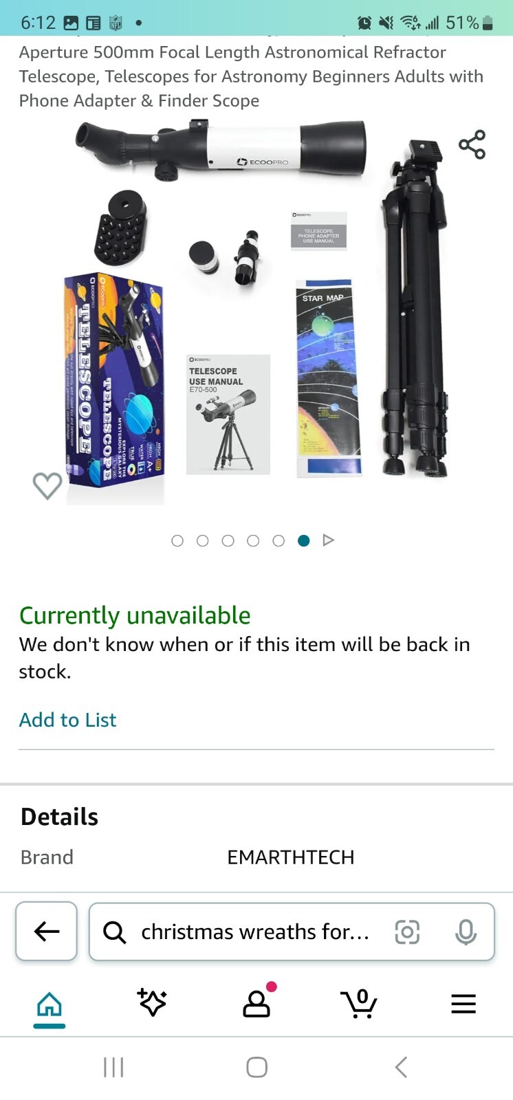The width and height of the screenshot is (513, 1100).
Task: Tap the heart icon to favorite item
Action: pyautogui.click(x=47, y=485)
